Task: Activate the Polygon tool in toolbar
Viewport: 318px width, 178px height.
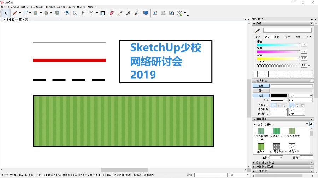Action: click(57, 13)
